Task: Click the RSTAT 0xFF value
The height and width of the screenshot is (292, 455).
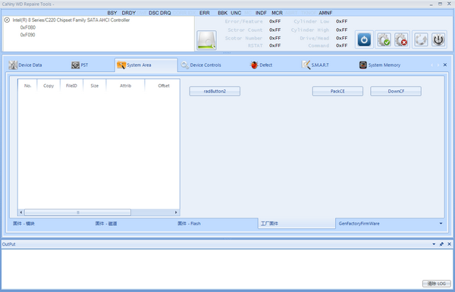Action: 275,46
